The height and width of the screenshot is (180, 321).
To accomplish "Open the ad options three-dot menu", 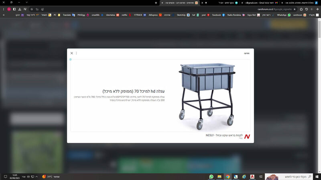I will [76, 53].
